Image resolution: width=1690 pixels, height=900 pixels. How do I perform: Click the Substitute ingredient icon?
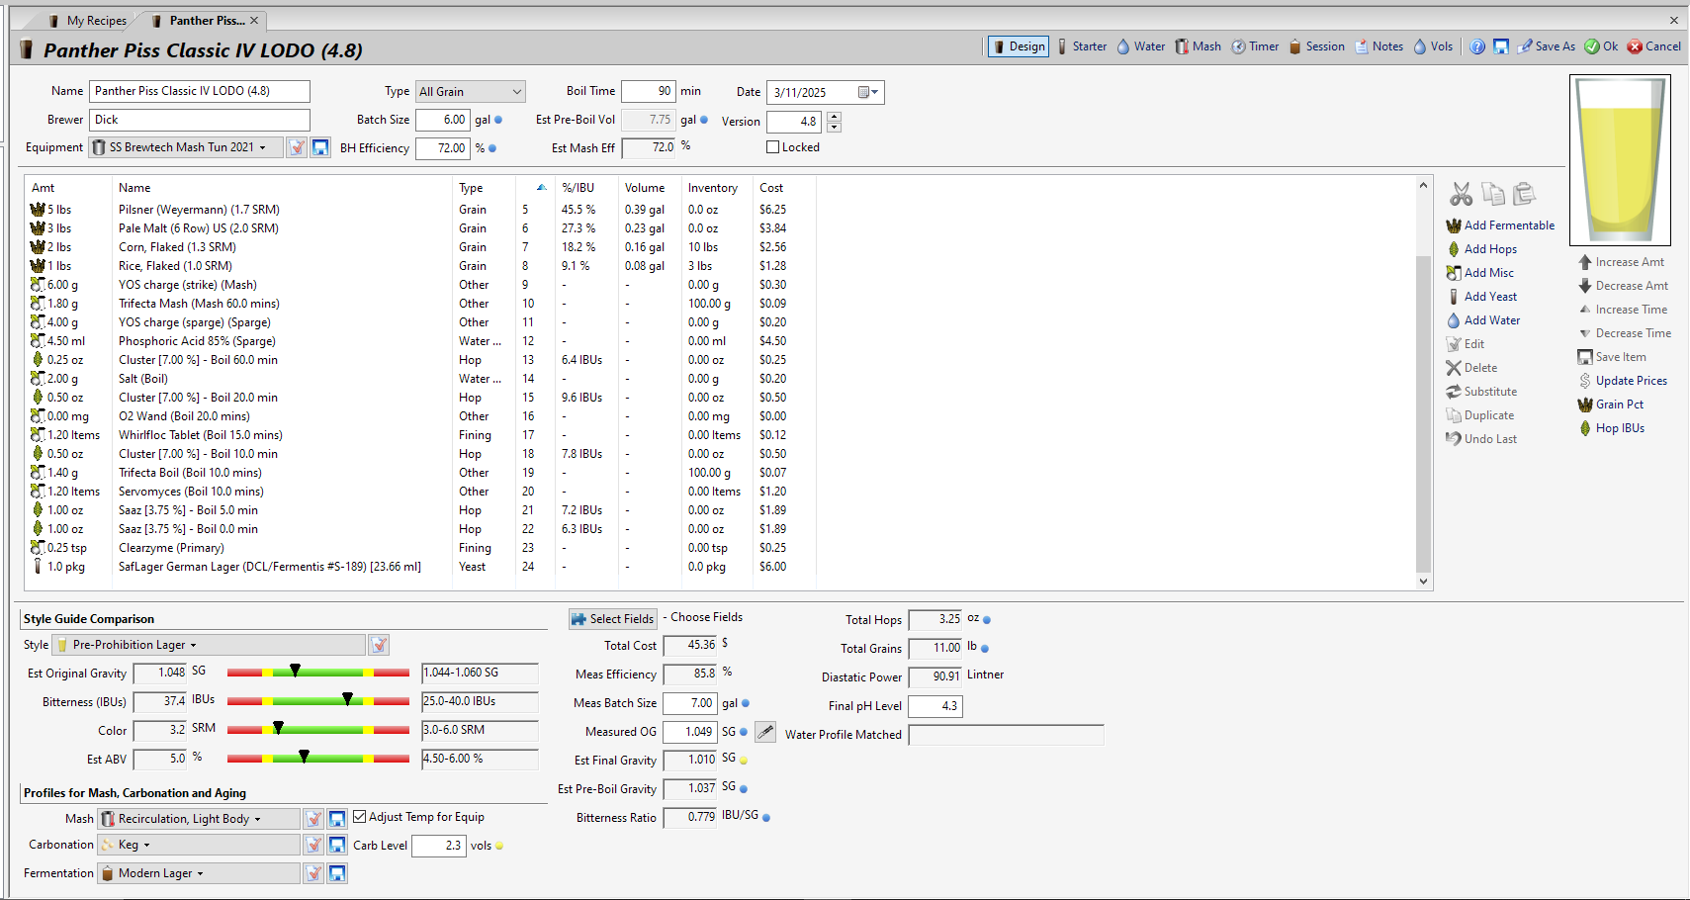click(x=1454, y=392)
